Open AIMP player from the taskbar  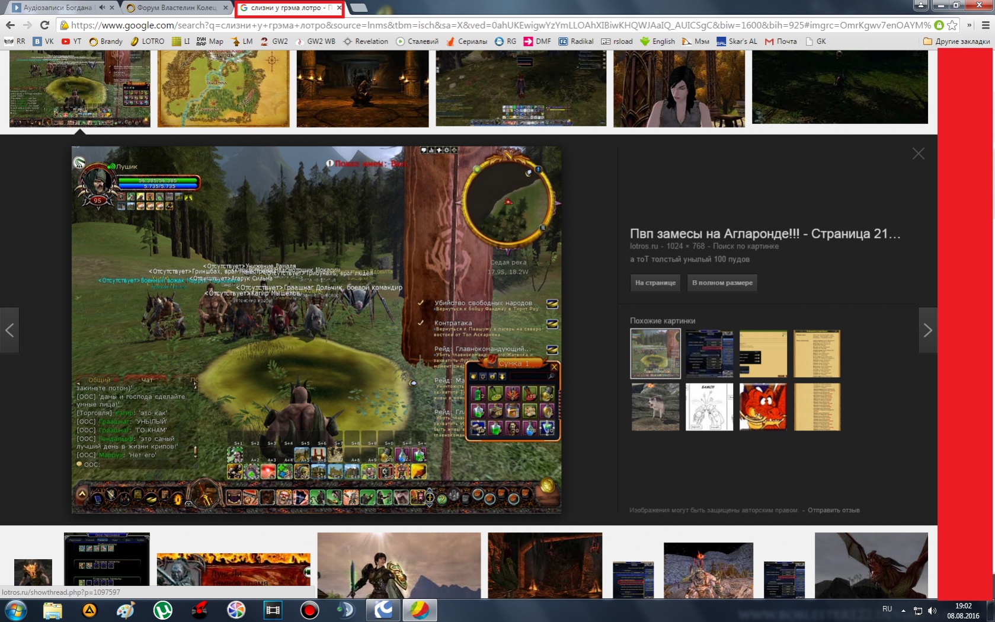coord(89,610)
